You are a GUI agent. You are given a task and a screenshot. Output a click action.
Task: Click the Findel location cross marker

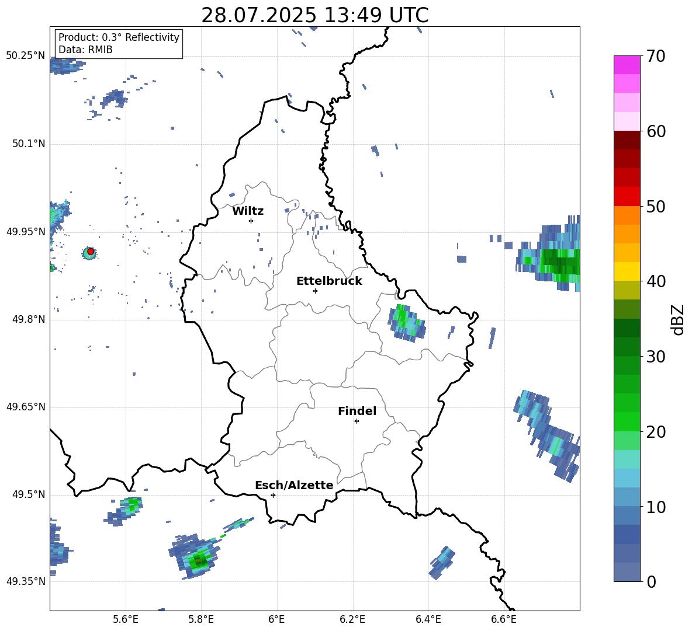pos(357,421)
